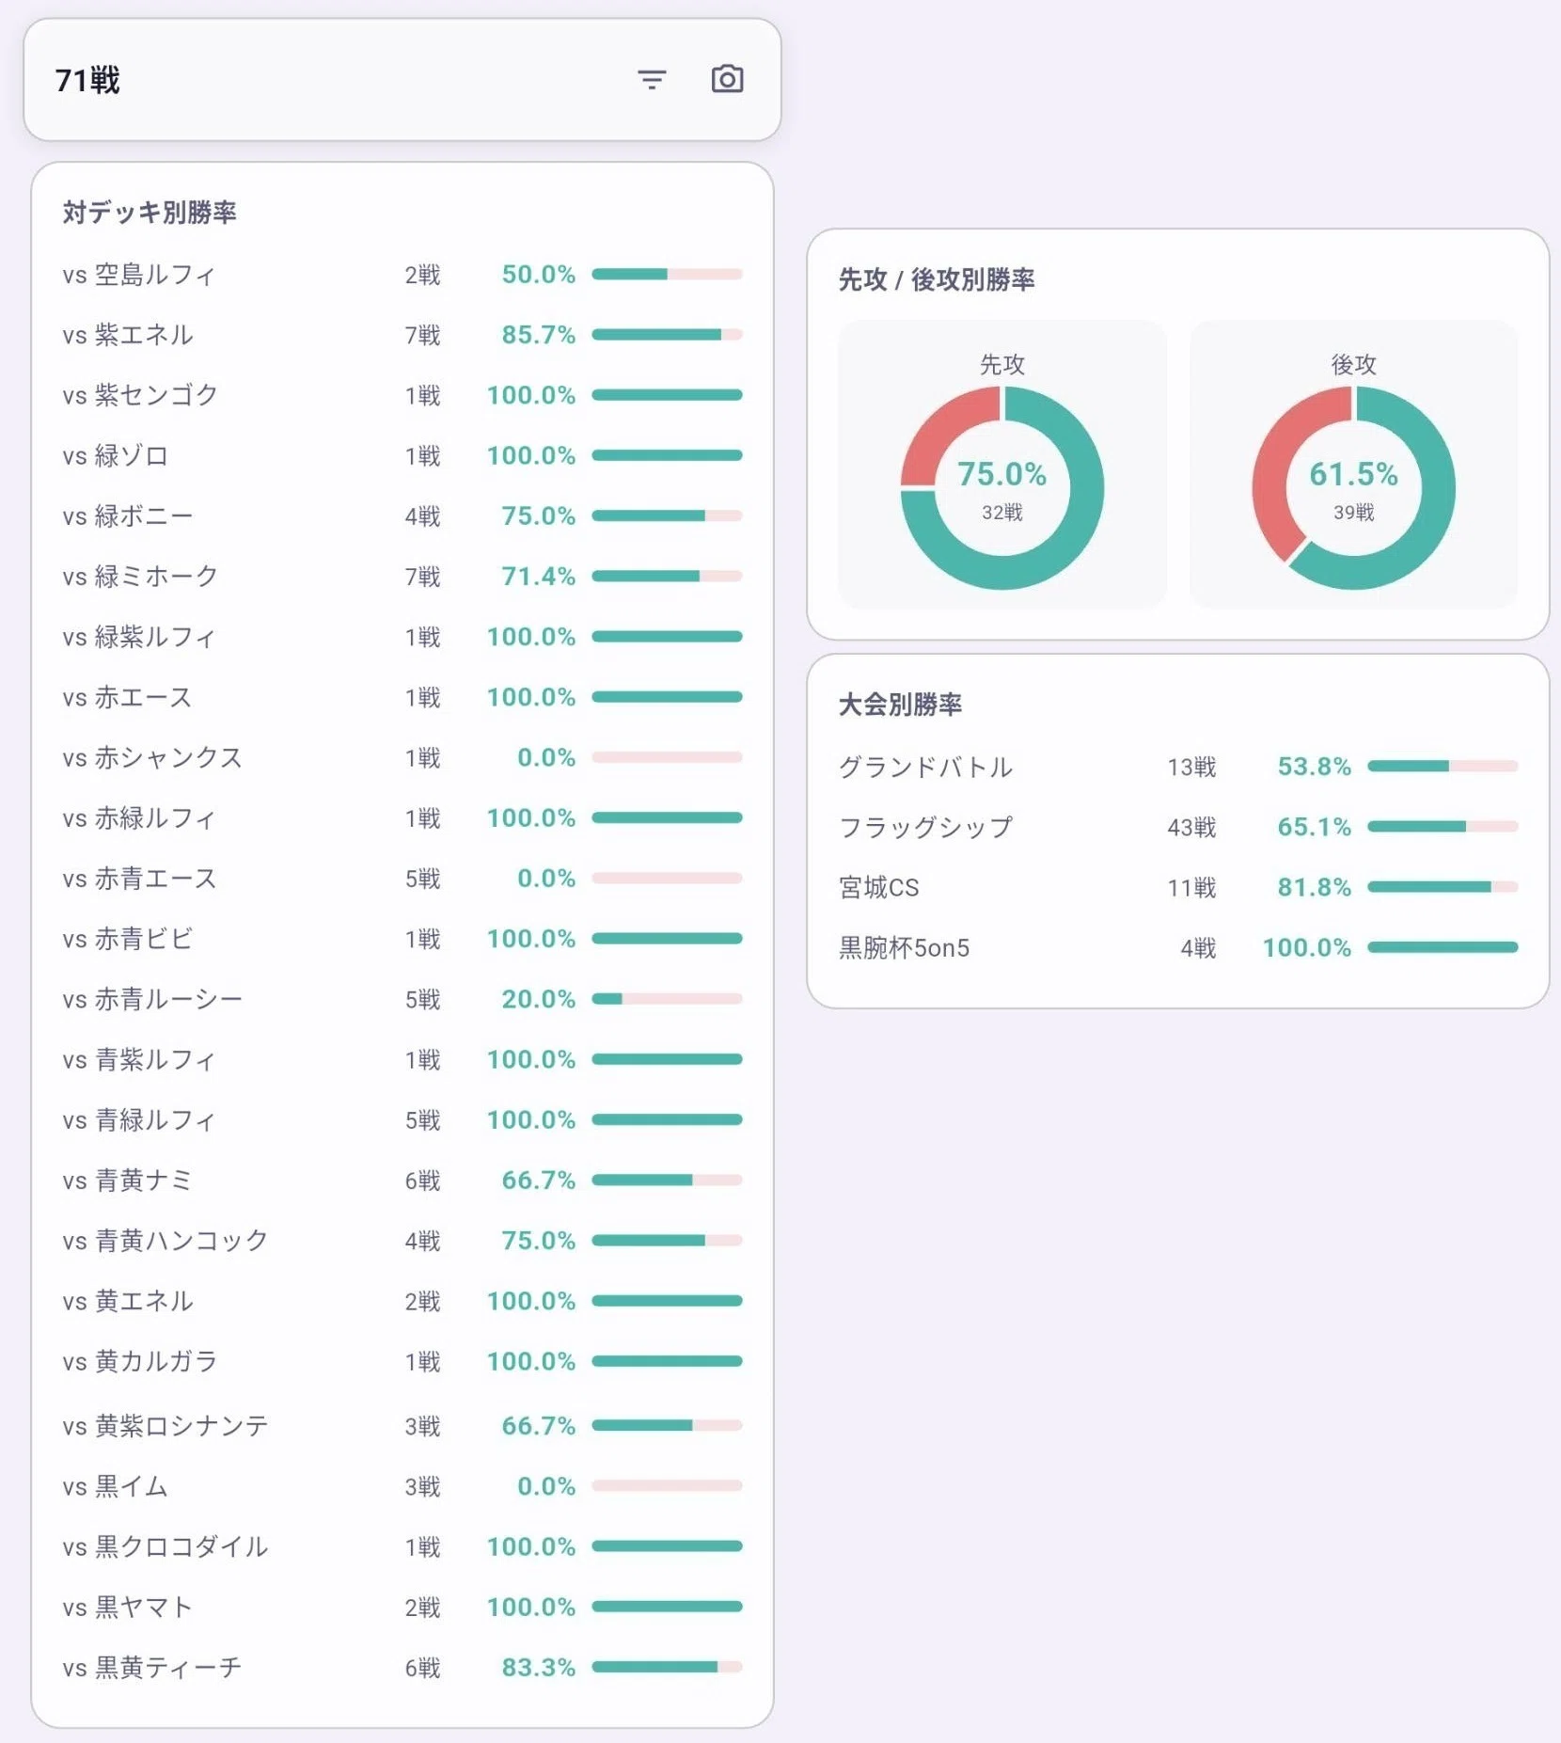Click the 53.8% value for グランドバトル
The image size is (1561, 1743).
pyautogui.click(x=1314, y=767)
